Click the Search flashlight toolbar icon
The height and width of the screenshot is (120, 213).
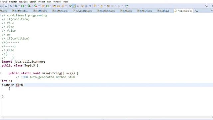pos(63,6)
